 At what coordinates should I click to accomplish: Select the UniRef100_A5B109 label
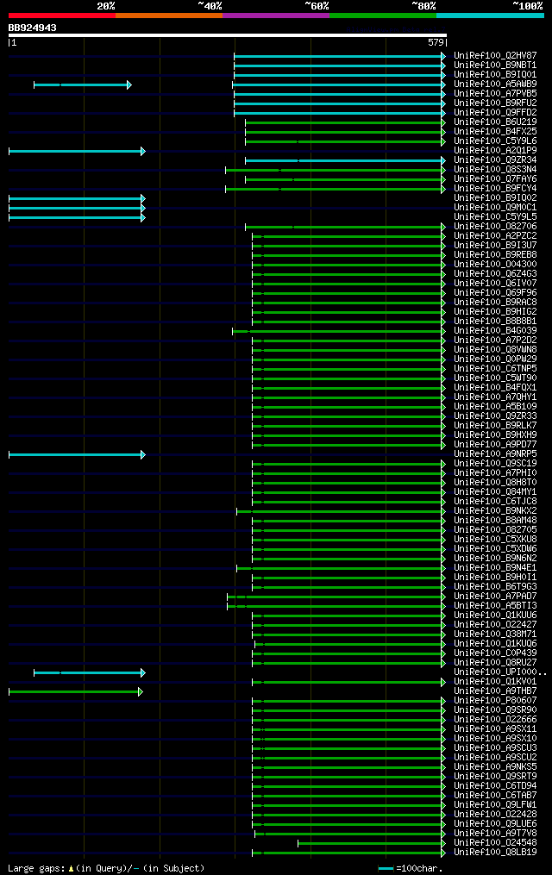pos(495,407)
